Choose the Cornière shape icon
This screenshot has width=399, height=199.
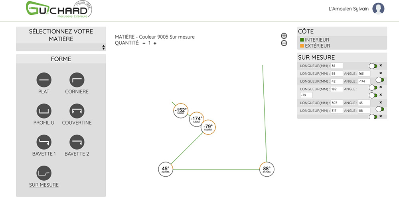coord(77,80)
